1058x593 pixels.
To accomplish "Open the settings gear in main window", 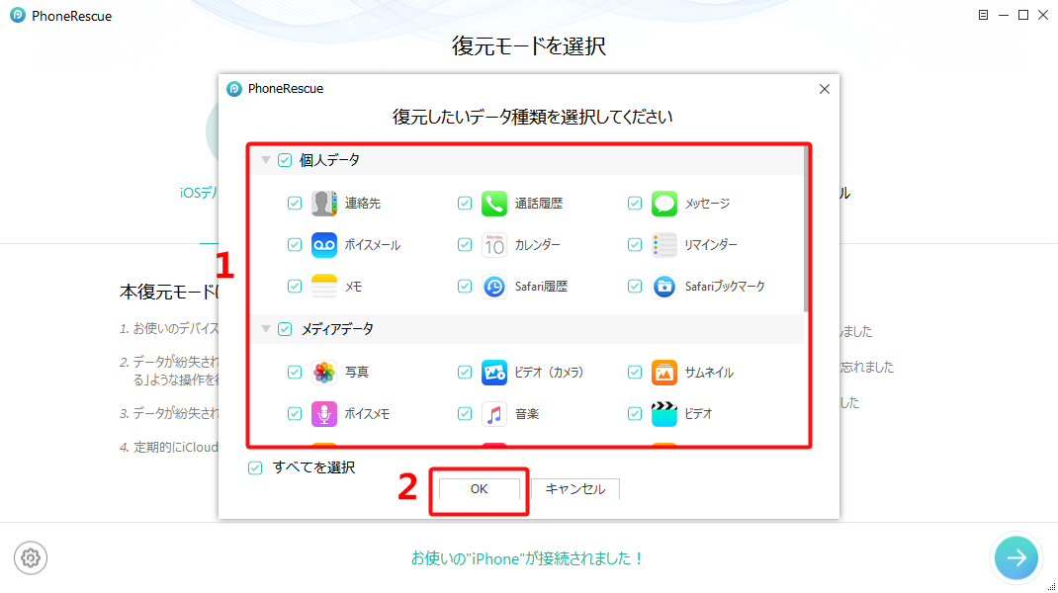I will click(31, 558).
